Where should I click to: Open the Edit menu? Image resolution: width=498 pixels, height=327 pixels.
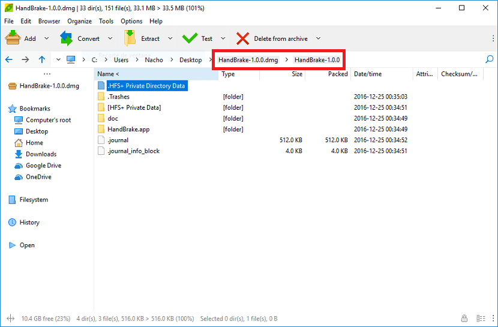pos(26,21)
